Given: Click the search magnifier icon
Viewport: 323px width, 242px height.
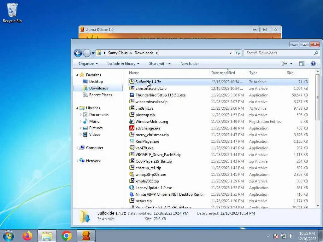Looking at the screenshot, I should click(316, 53).
